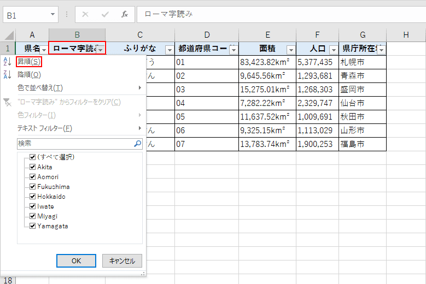Click the formula bar confirm checkmark icon

point(105,14)
